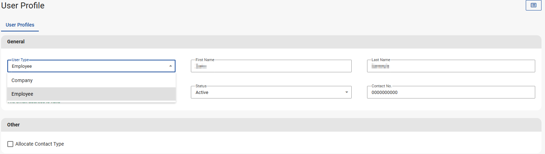Image resolution: width=545 pixels, height=154 pixels.
Task: Enable the Allocate Contact Type checkbox
Action: point(10,144)
